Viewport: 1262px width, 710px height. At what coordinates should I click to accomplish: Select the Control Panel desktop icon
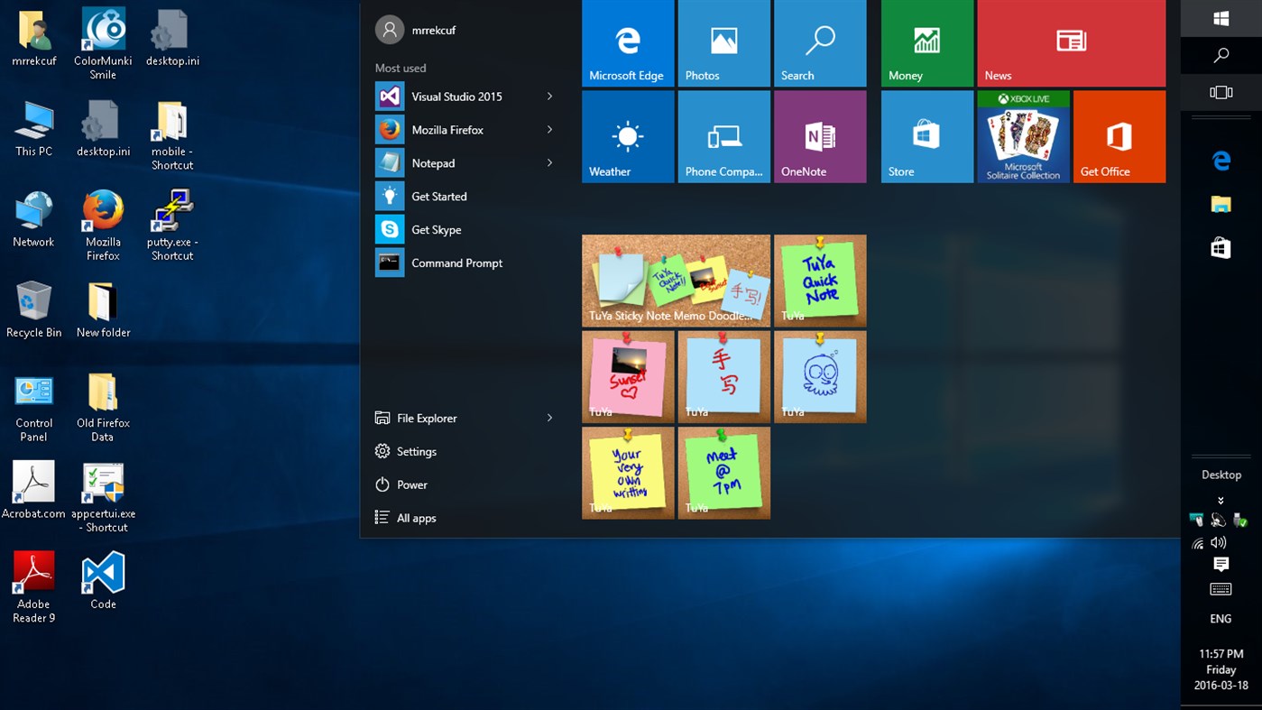coord(34,409)
